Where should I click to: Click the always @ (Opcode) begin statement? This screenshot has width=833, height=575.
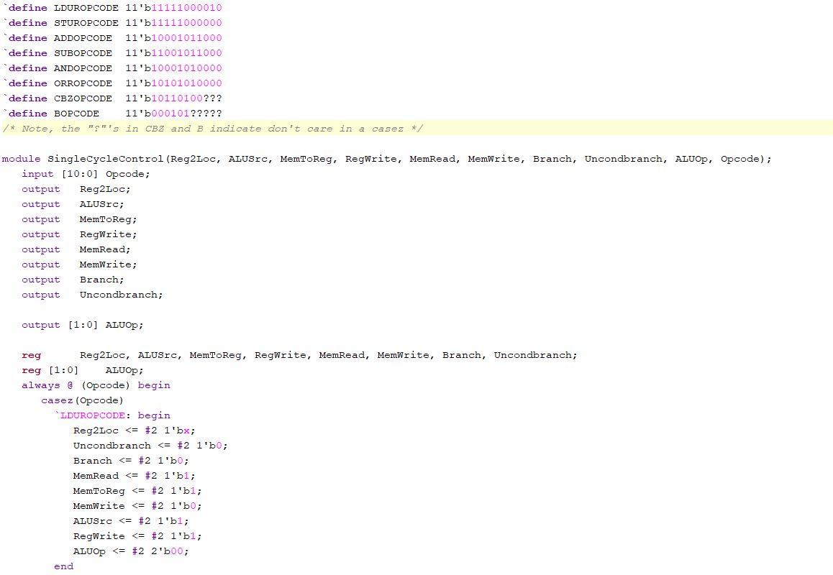[96, 385]
